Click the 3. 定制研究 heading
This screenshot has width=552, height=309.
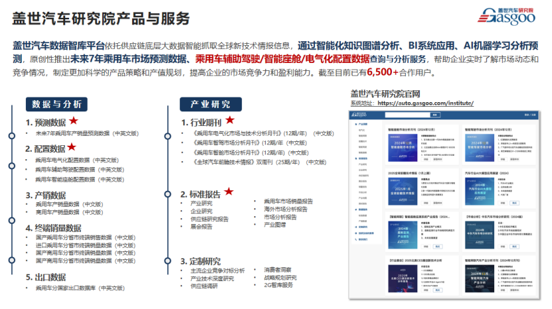(x=201, y=261)
